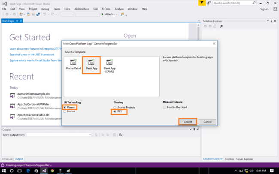Screen dimensions: 279x174
Task: Open the Action Center notification icon
Action: pyautogui.click(x=272, y=171)
